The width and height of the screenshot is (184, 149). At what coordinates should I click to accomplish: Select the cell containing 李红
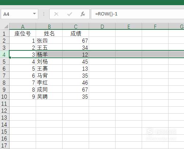tap(49, 82)
